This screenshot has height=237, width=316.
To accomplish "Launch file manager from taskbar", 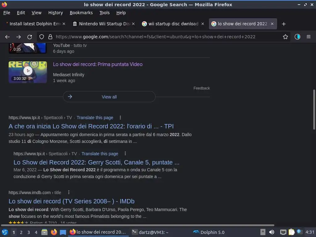I will (44, 232).
